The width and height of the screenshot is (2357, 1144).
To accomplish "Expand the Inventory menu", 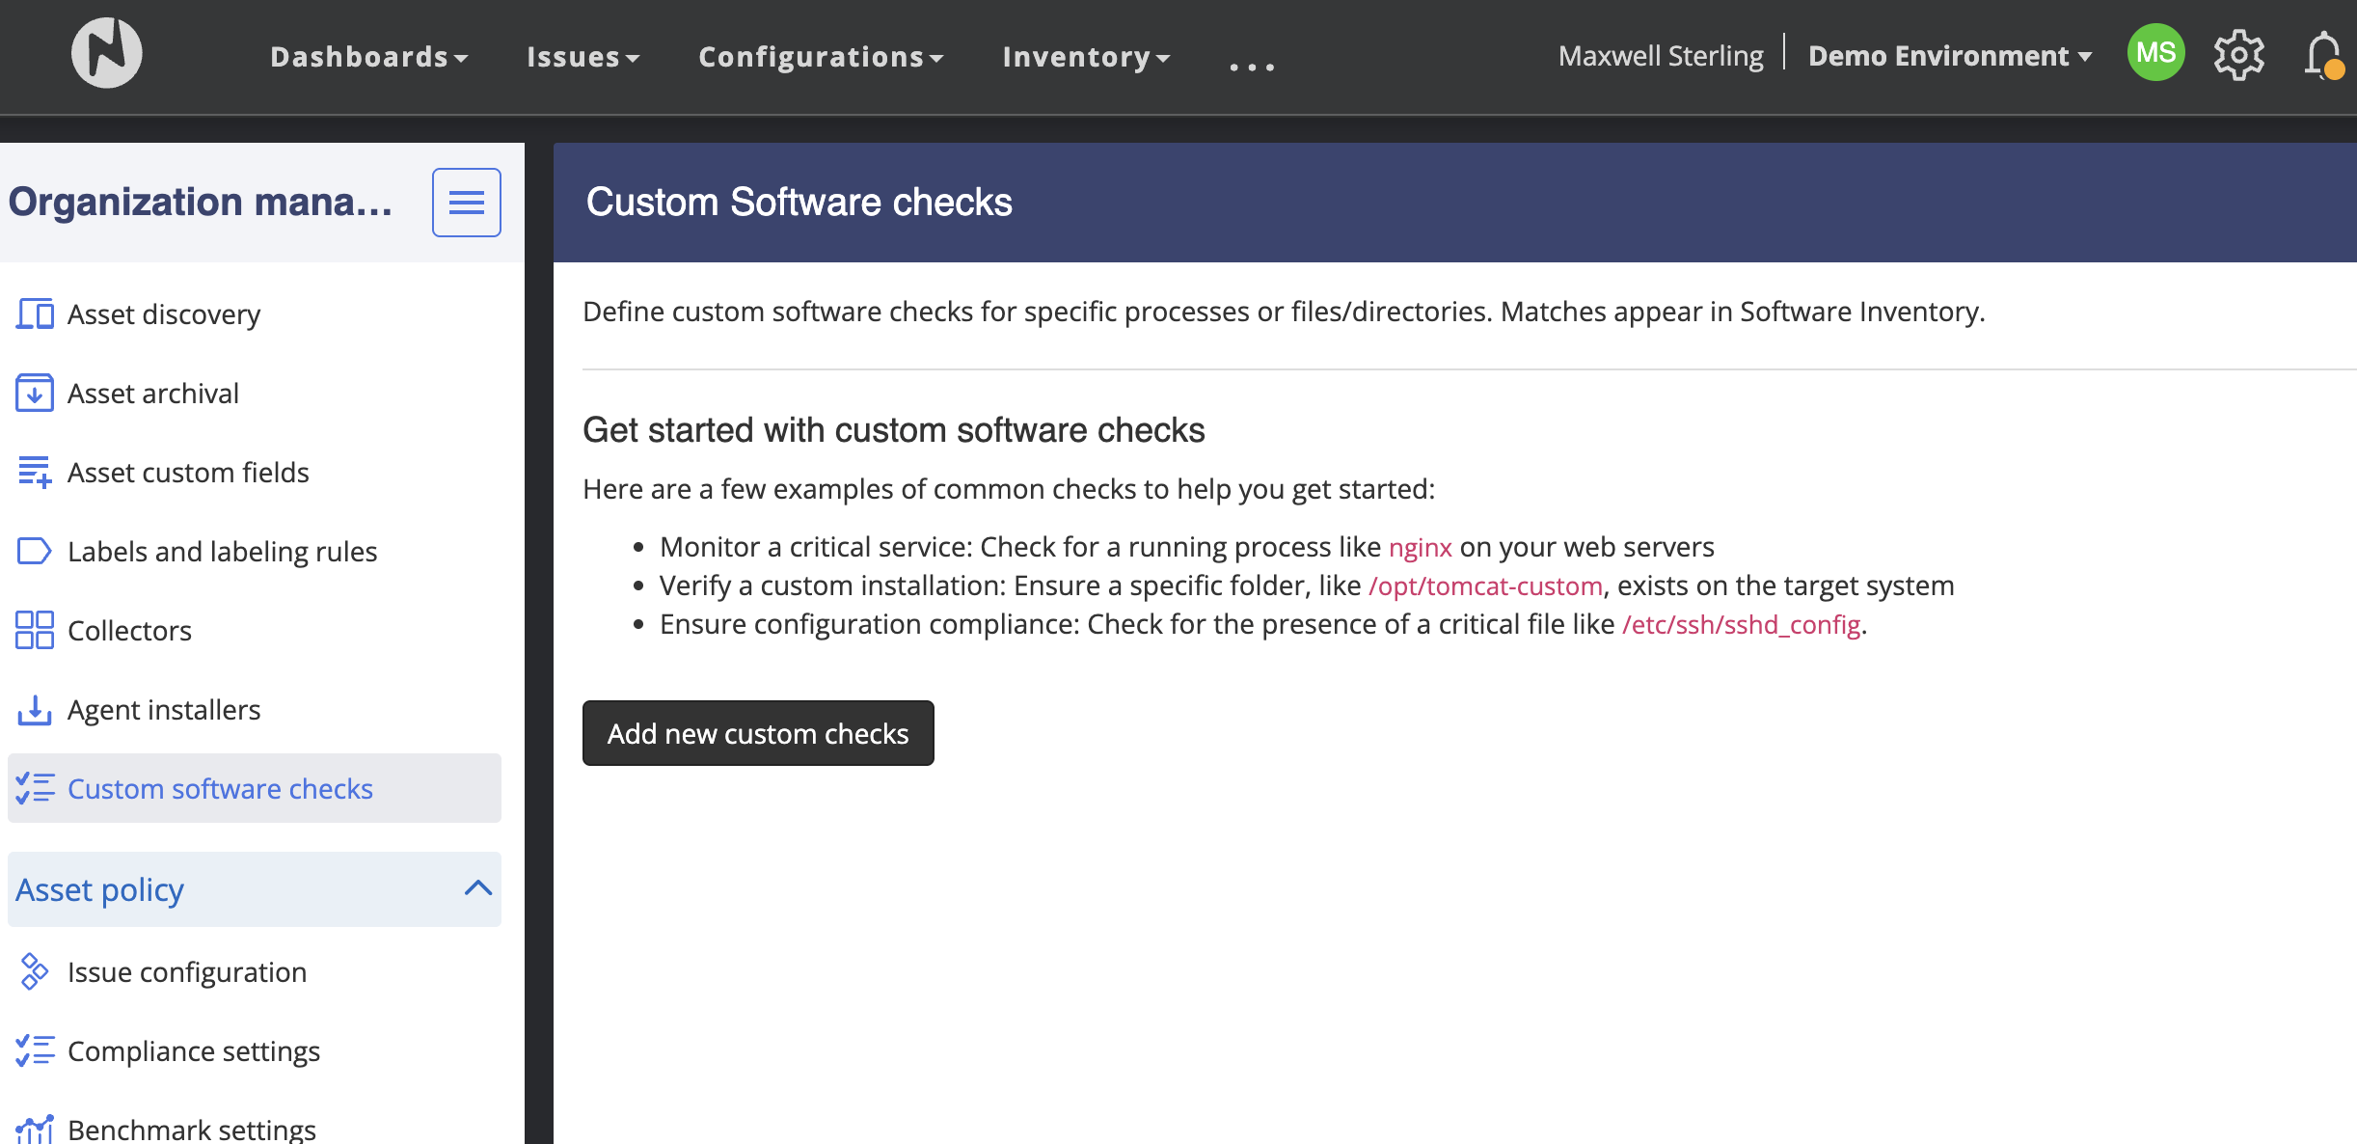I will pyautogui.click(x=1086, y=57).
